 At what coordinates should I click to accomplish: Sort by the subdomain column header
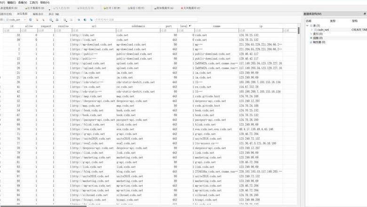pyautogui.click(x=138, y=26)
